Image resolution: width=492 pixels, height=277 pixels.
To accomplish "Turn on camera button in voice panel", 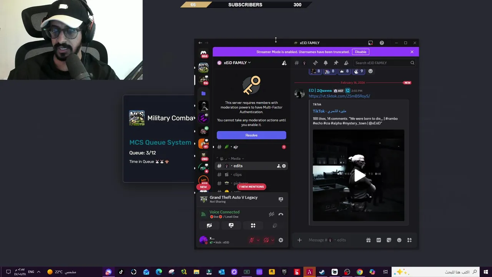I will (x=209, y=225).
